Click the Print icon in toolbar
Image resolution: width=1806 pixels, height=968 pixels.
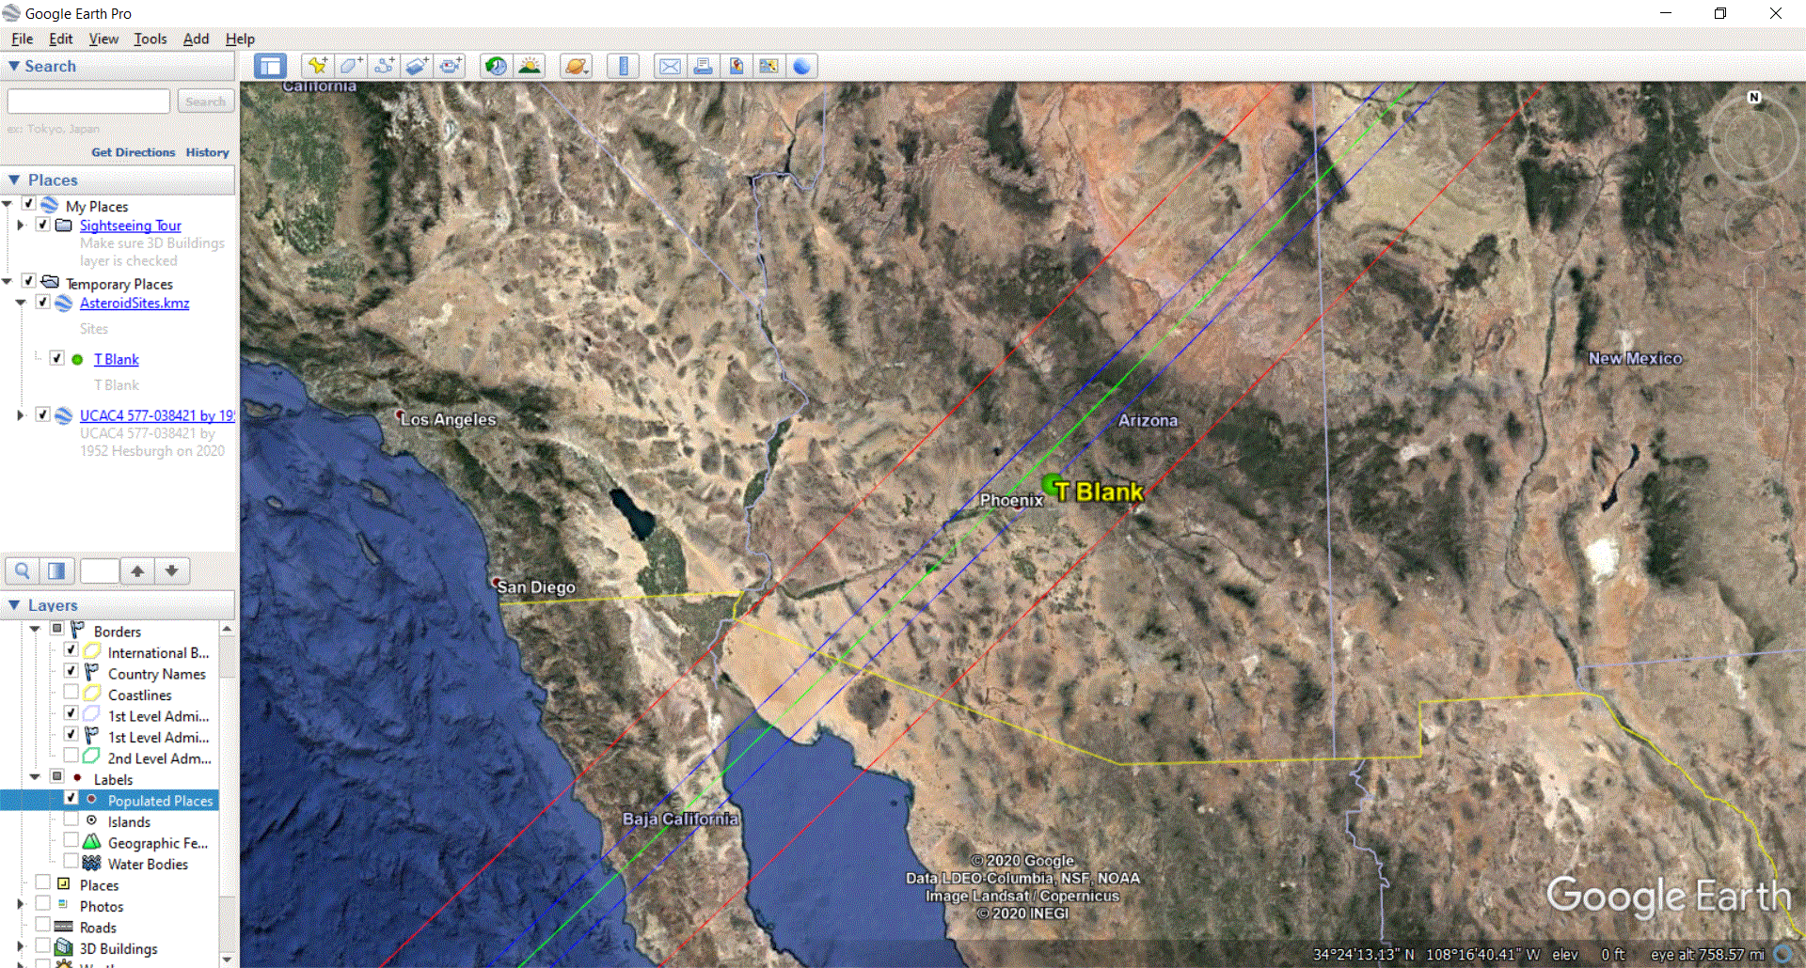point(703,66)
